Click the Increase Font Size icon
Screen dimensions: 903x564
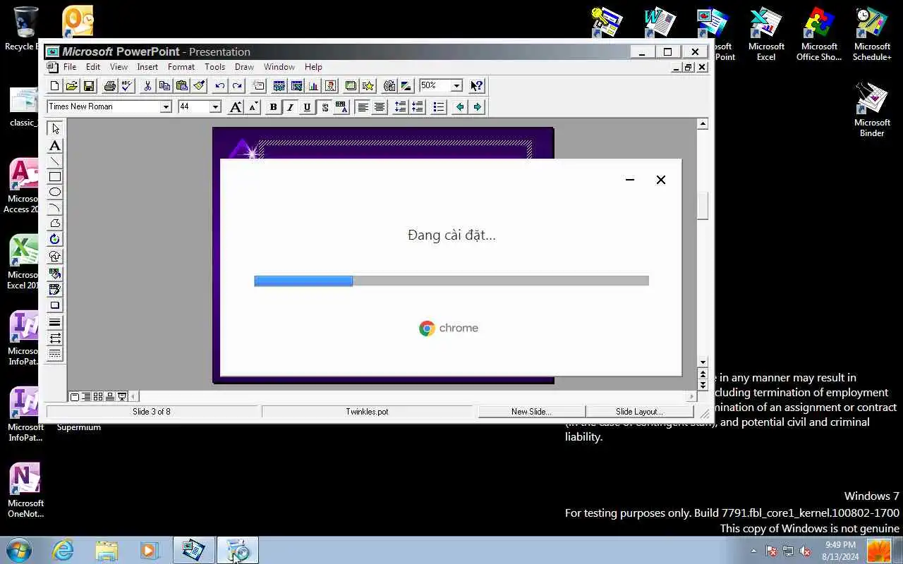(x=236, y=107)
